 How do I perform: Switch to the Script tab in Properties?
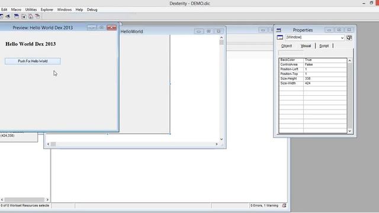point(324,46)
